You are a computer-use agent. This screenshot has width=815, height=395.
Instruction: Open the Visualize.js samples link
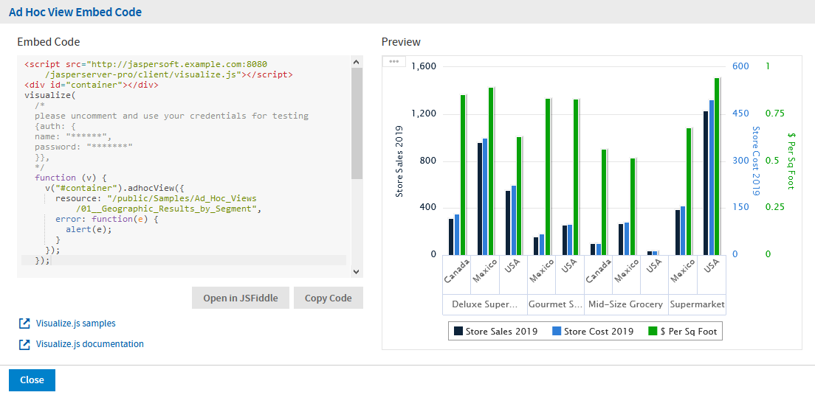coord(76,324)
